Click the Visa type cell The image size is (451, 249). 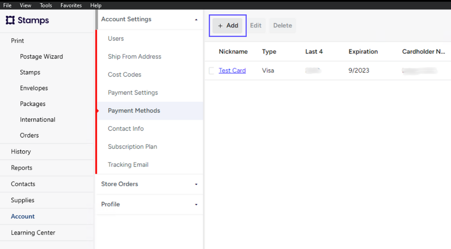(x=268, y=71)
